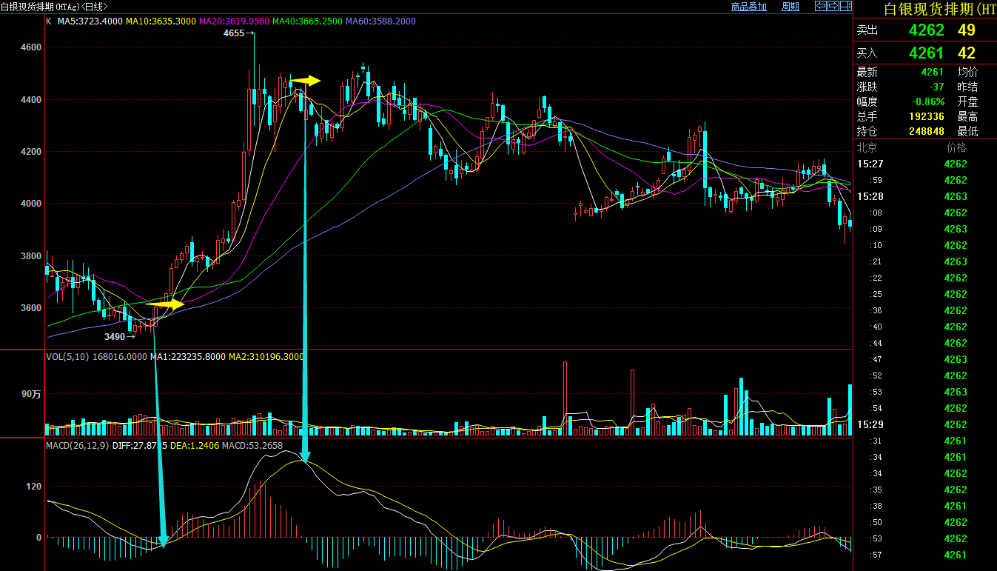Click the MACD(26,12,9) indicator label
Screen dimensions: 997x571
click(78, 446)
